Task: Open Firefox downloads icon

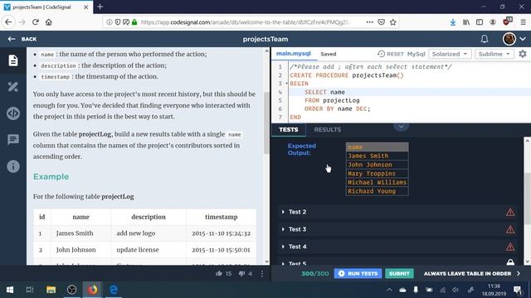Action: (453, 22)
